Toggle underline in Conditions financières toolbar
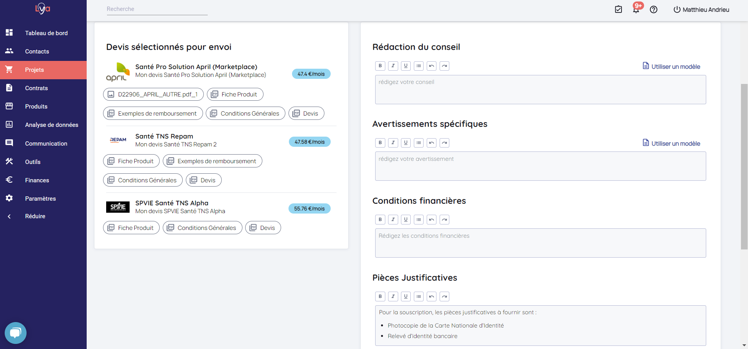Image resolution: width=748 pixels, height=349 pixels. (406, 220)
